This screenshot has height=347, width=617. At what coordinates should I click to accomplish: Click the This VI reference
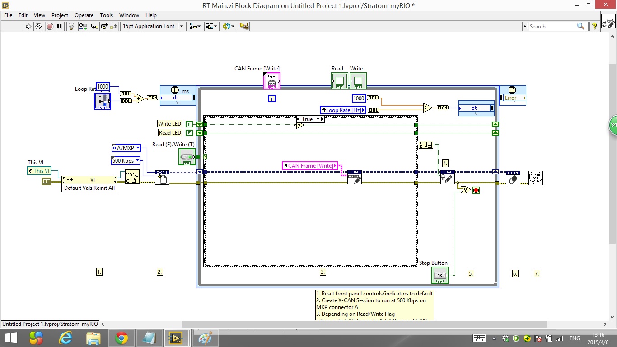pyautogui.click(x=39, y=170)
